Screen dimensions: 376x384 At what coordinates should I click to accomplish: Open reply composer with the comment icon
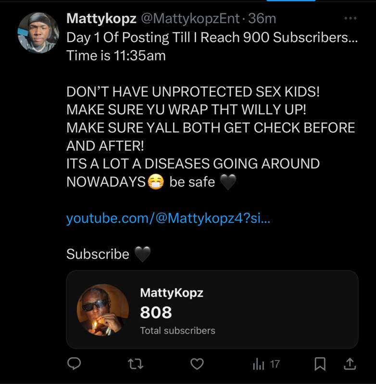coord(74,364)
